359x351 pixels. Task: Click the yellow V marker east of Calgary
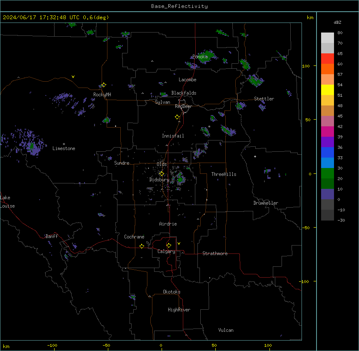pos(179,243)
